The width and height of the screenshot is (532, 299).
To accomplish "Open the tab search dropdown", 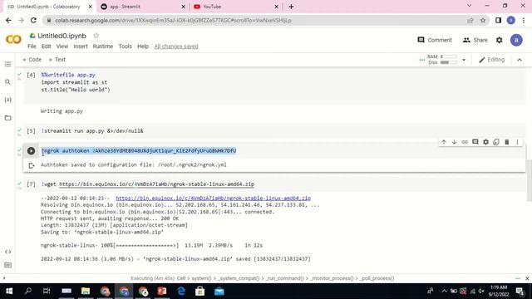I will 469,6.
